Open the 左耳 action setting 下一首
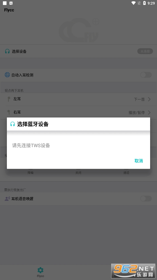 [139, 99]
